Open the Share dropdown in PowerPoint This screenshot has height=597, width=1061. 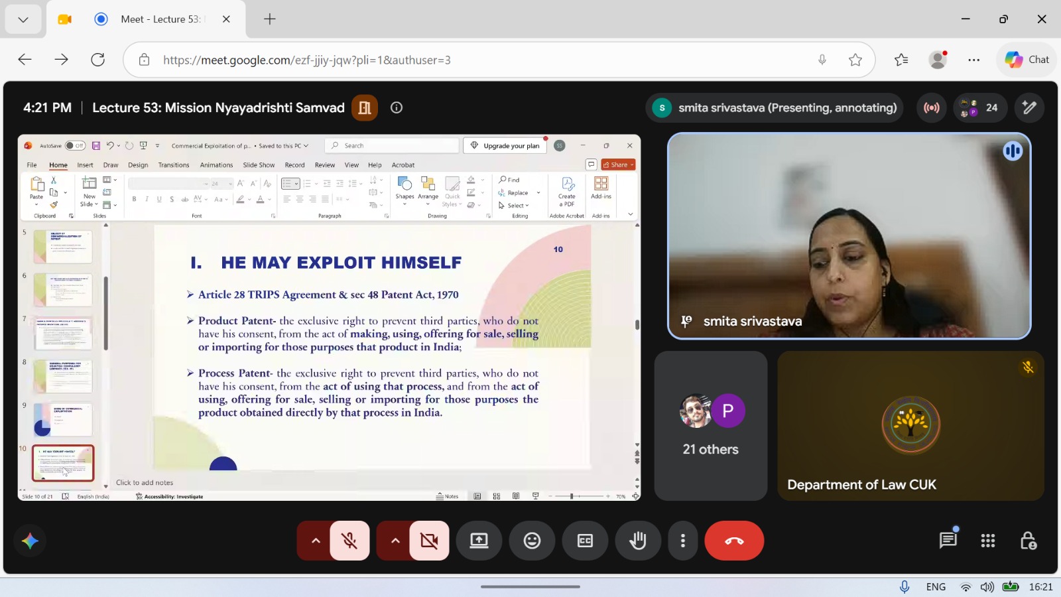(x=619, y=165)
